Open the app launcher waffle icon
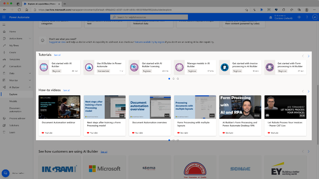The image size is (319, 179). tap(4, 17)
